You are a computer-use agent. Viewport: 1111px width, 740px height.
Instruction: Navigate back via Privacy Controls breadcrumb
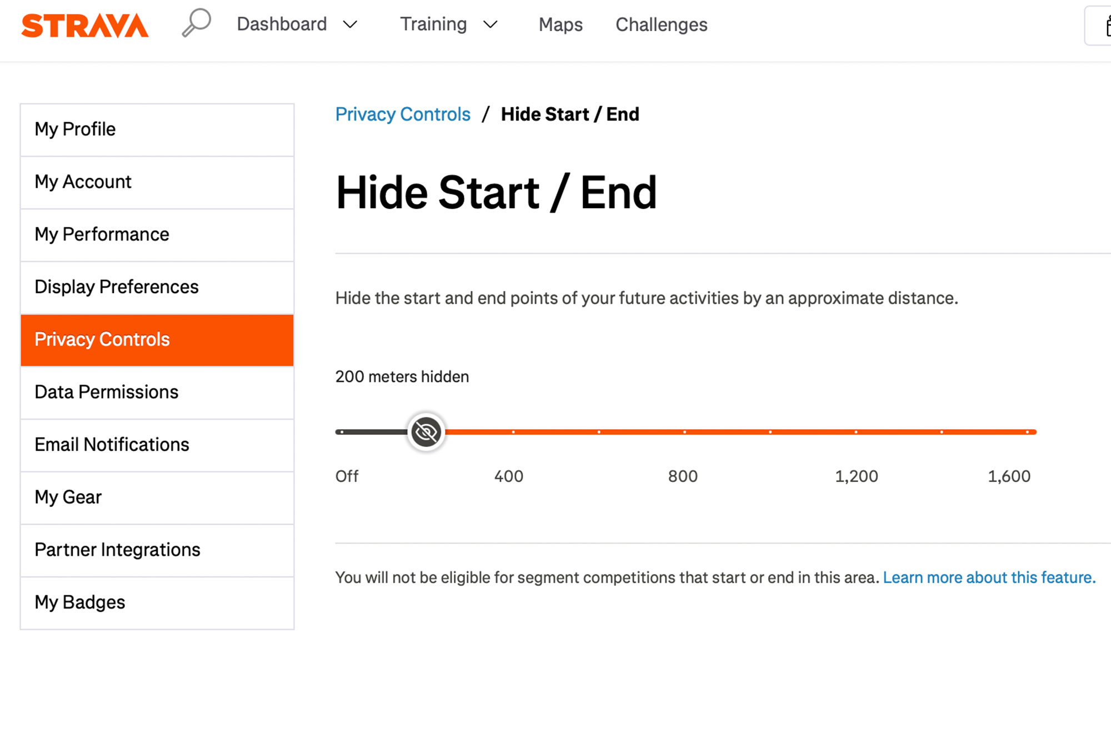(403, 114)
